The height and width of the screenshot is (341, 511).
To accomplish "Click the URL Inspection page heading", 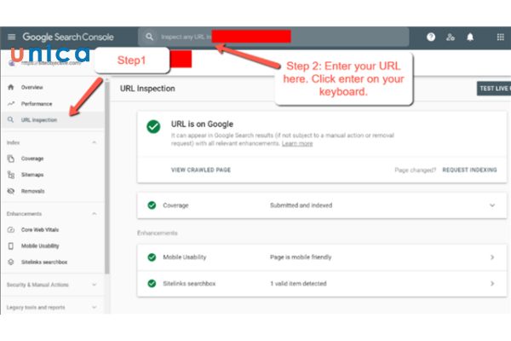I will click(147, 89).
